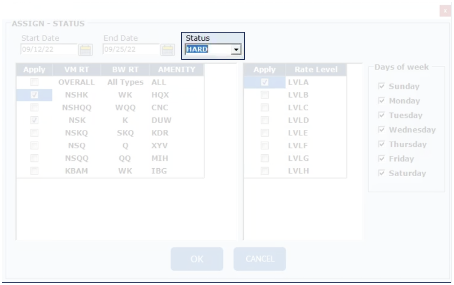The width and height of the screenshot is (454, 285).
Task: Enable the OVERALL apply checkbox
Action: point(35,82)
